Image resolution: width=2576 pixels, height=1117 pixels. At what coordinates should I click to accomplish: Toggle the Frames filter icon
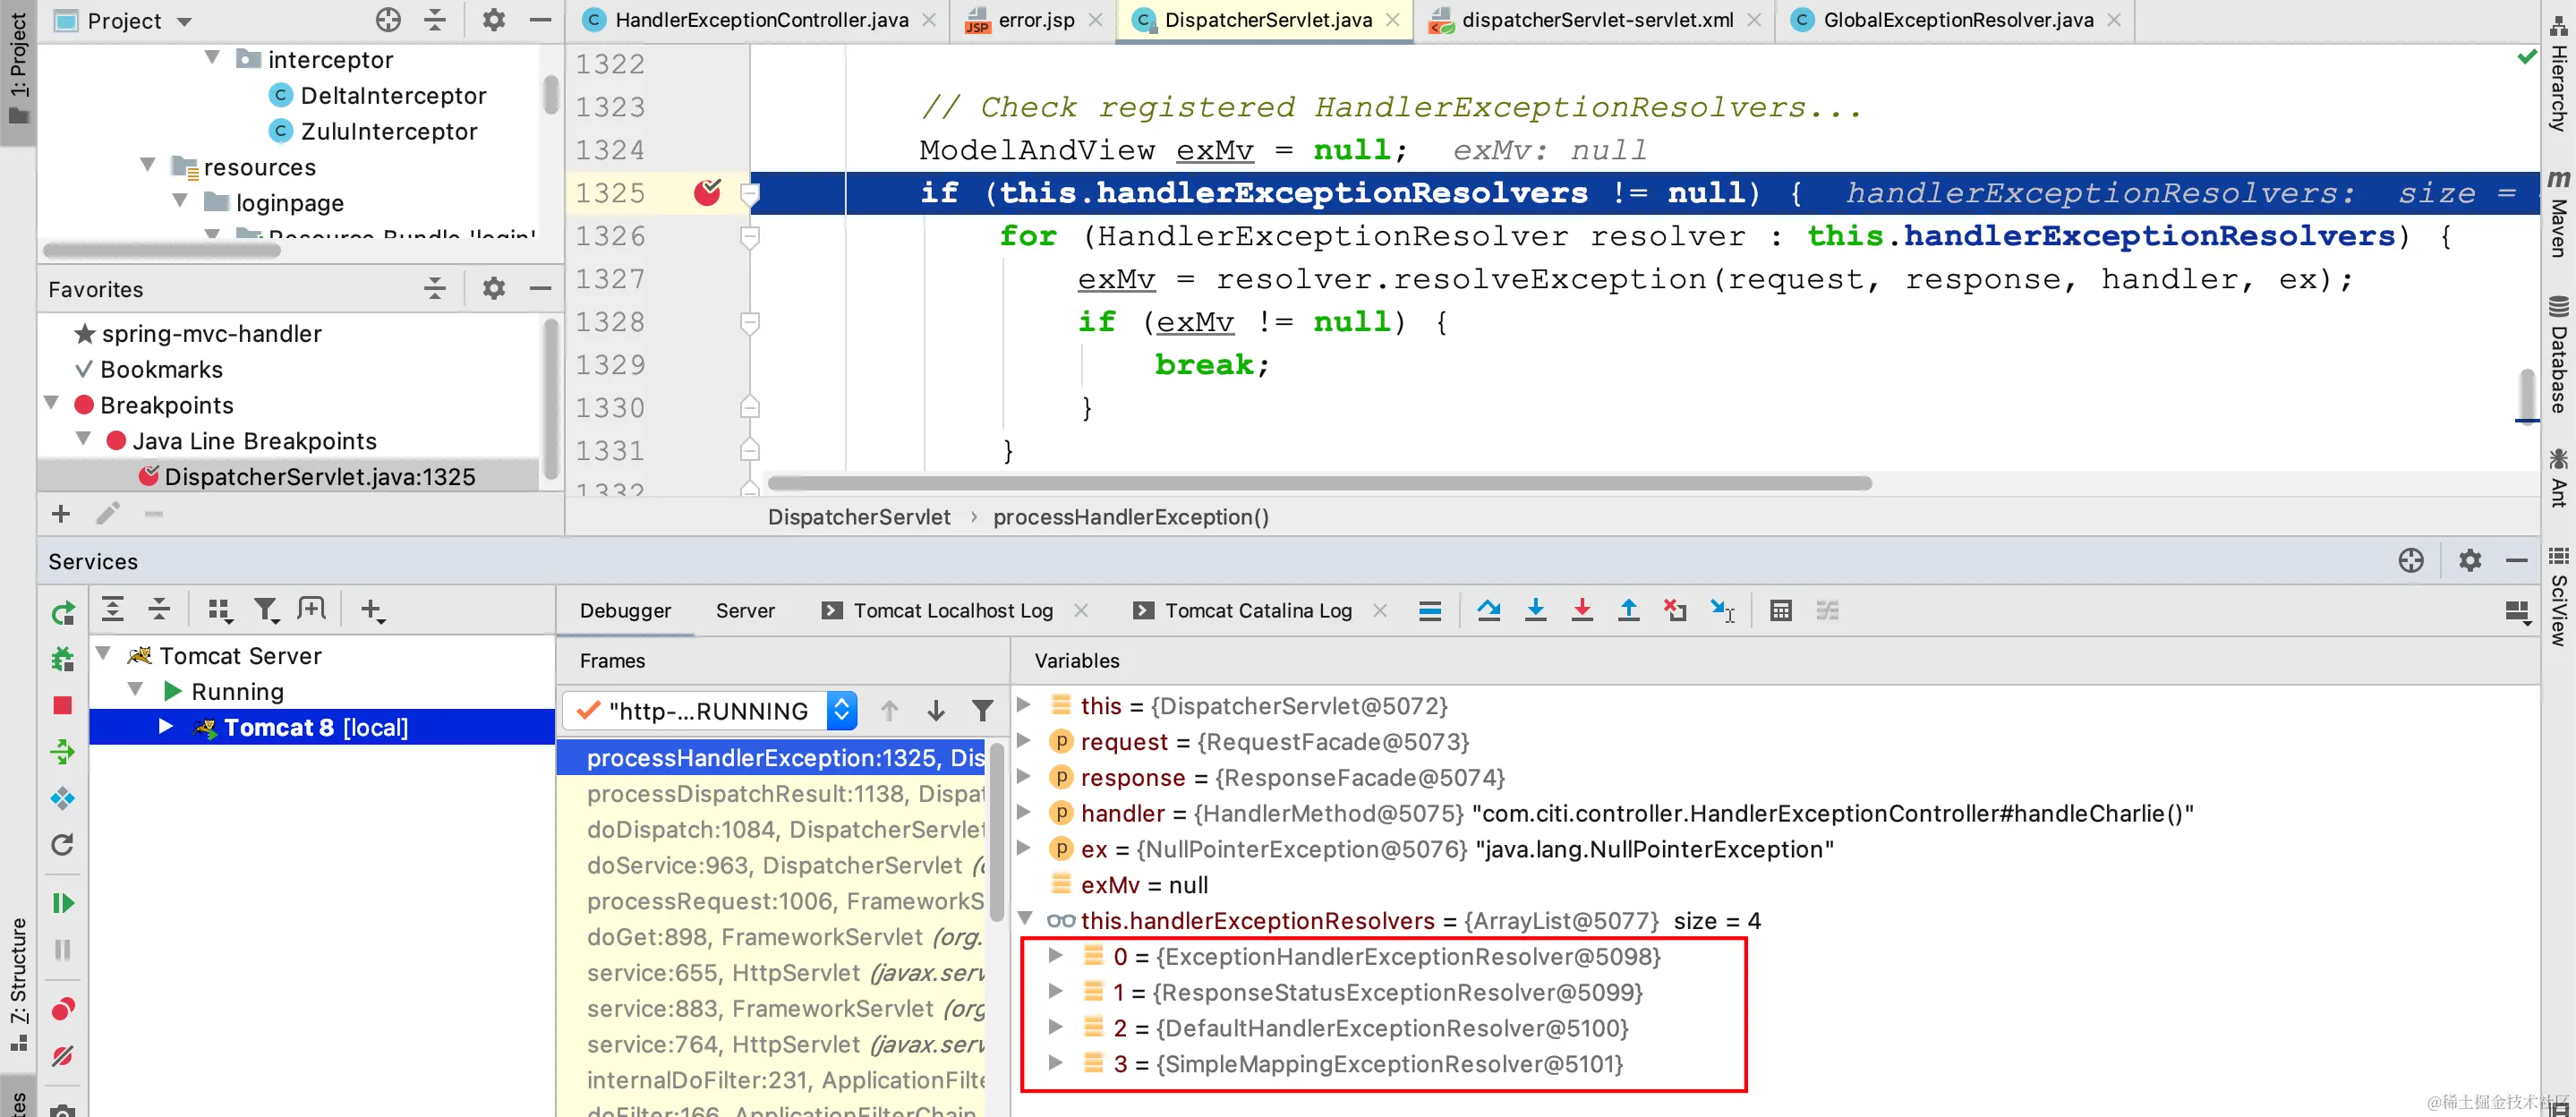coord(982,711)
